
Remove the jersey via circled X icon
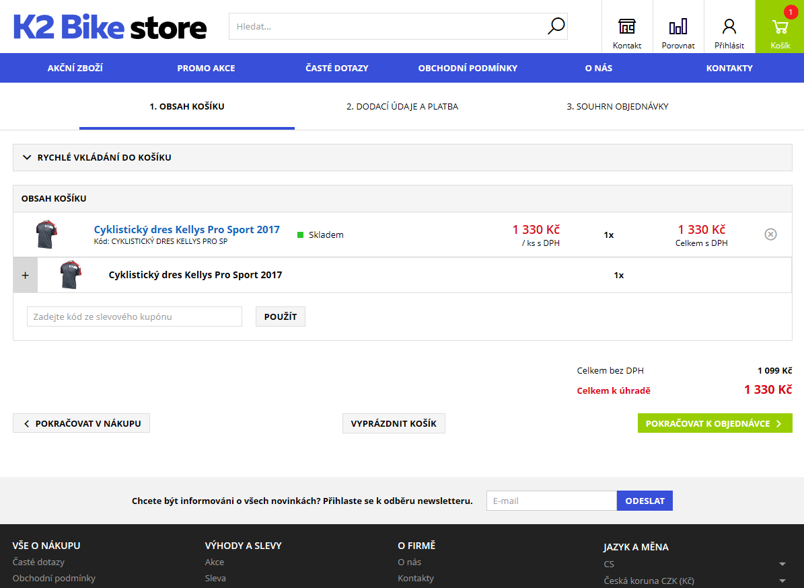point(770,234)
